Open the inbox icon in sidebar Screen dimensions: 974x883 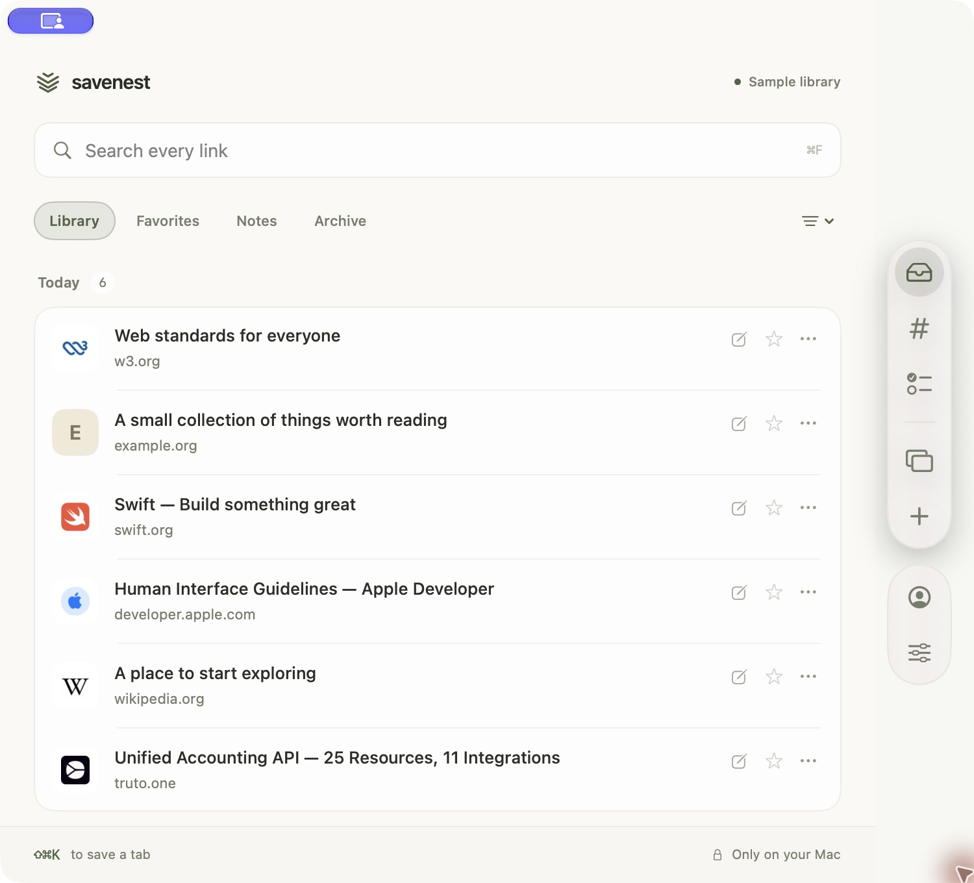point(919,272)
